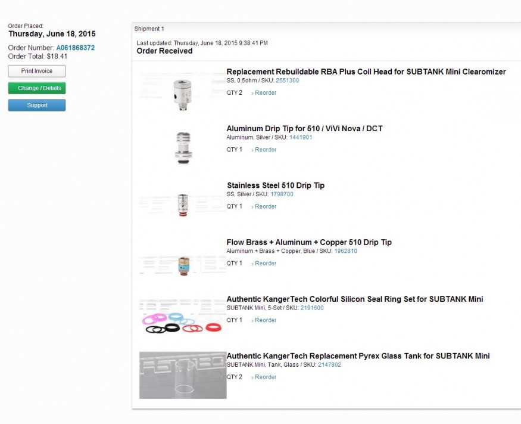Reorder the RBA Plus Coil Head
The image size is (521, 424).
click(x=265, y=93)
